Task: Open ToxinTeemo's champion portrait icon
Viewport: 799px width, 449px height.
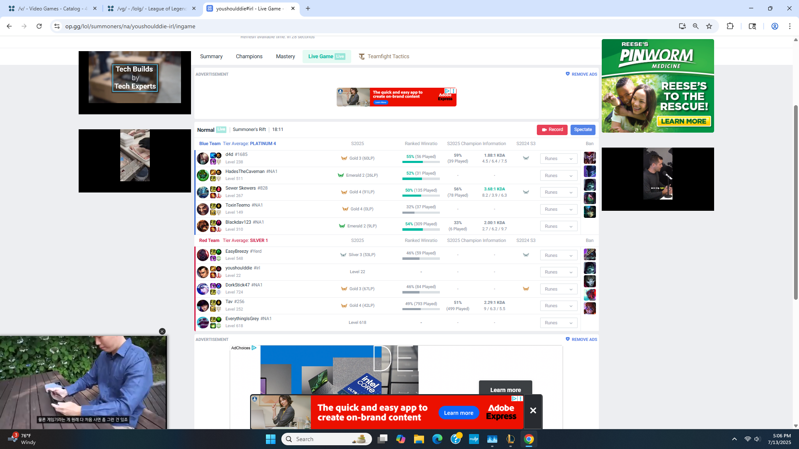Action: (203, 209)
